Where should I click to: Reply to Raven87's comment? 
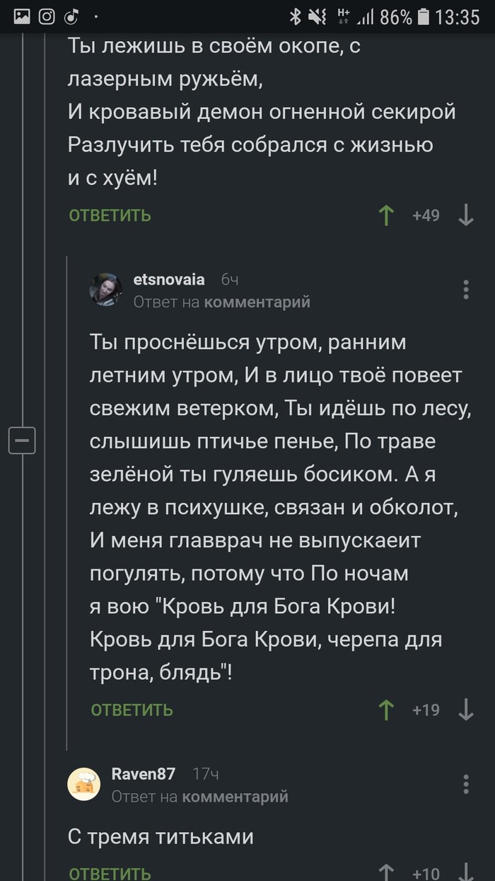110,874
